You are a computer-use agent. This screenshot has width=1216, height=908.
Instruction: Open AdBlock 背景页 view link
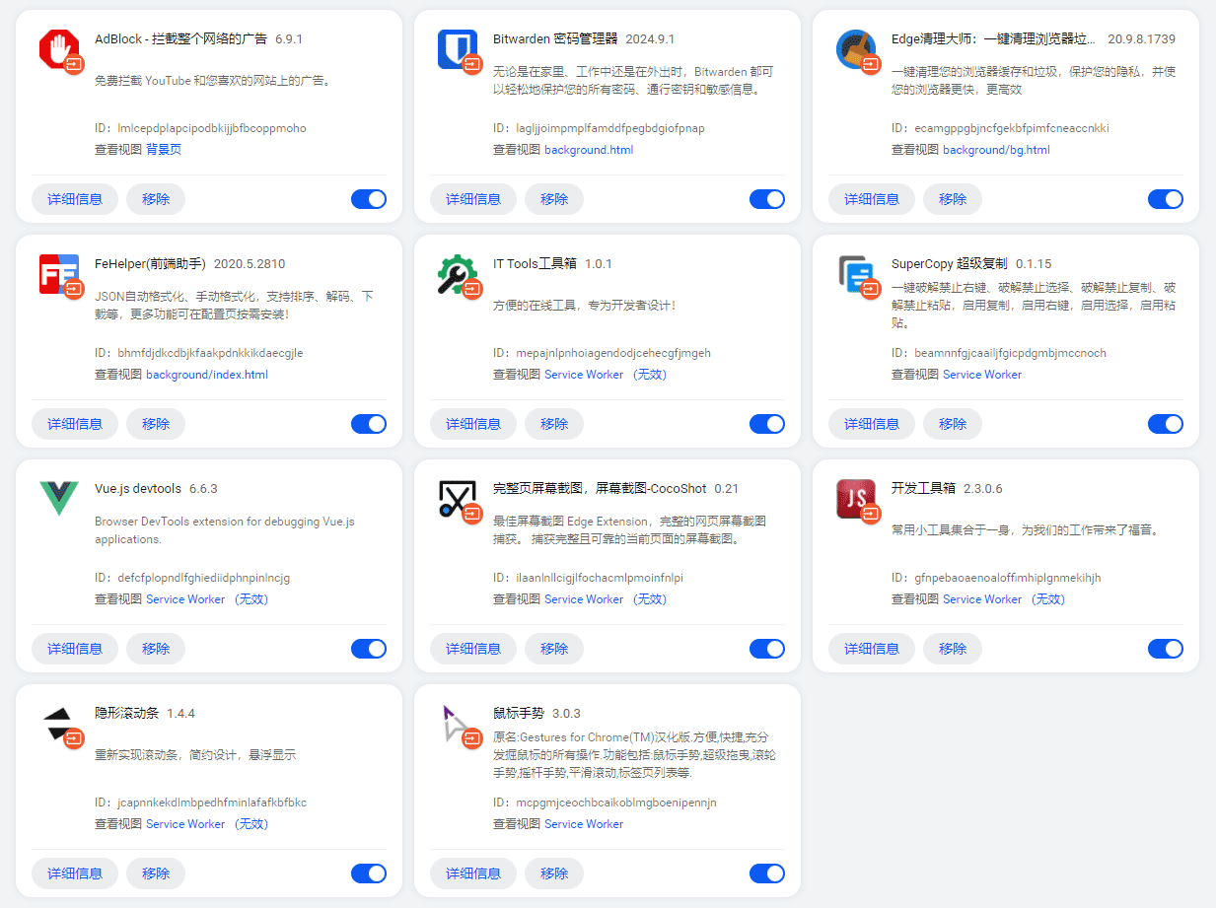pos(164,150)
